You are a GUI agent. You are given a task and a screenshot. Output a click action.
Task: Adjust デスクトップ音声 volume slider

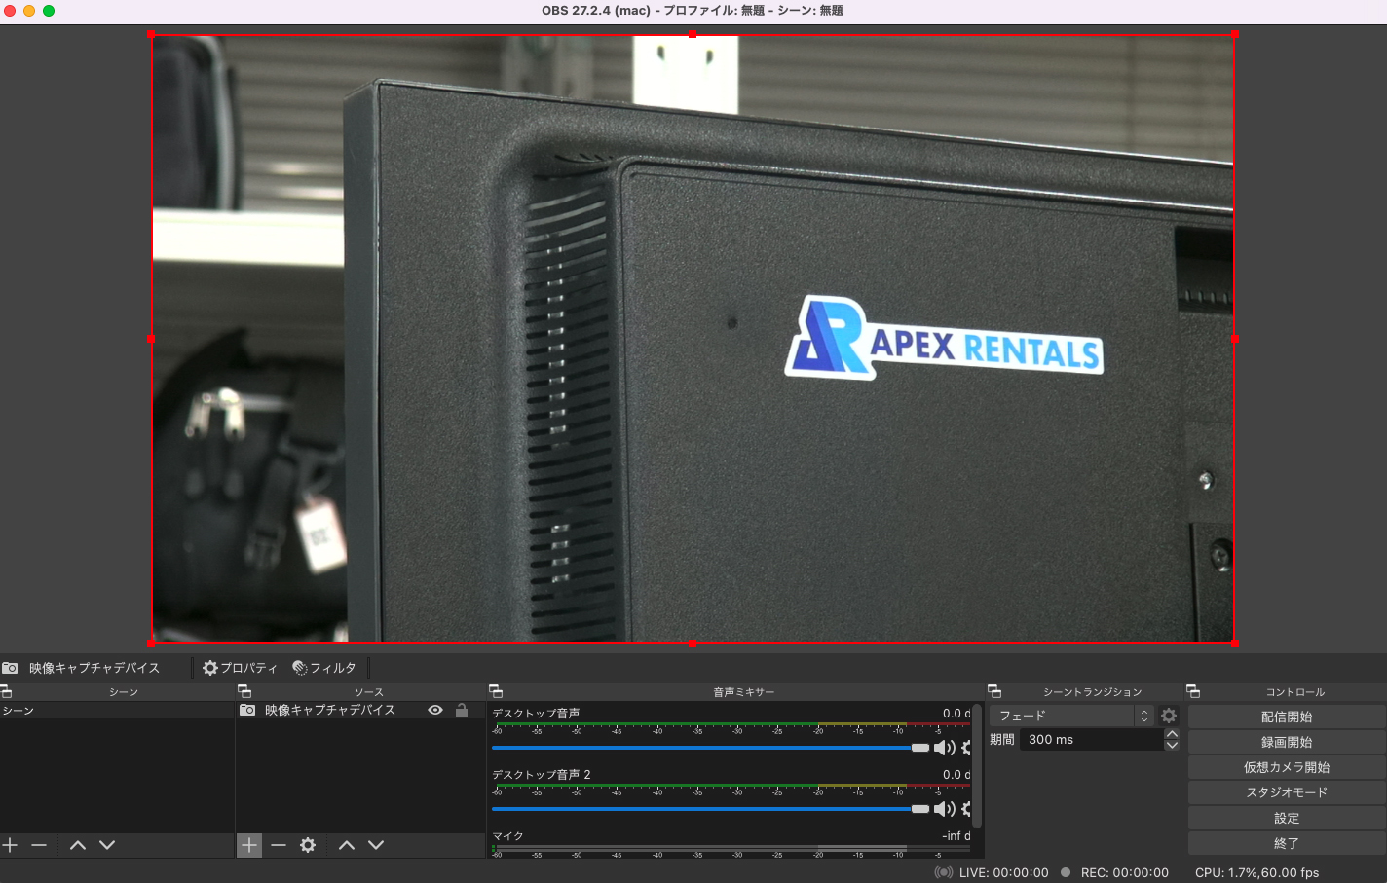click(711, 748)
